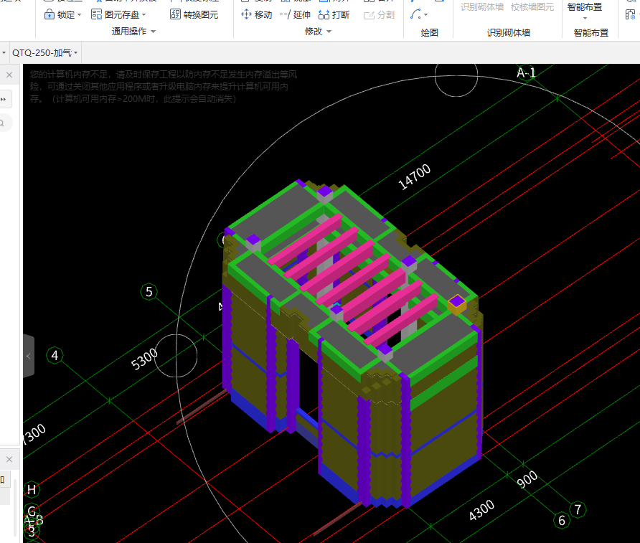Select the arc drawing tool icon
640x543 pixels.
point(415,14)
